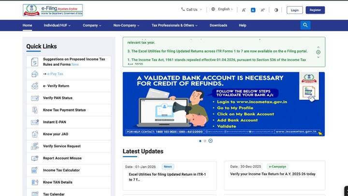Open the Help menu item
The height and width of the screenshot is (196, 348).
coord(242,25)
